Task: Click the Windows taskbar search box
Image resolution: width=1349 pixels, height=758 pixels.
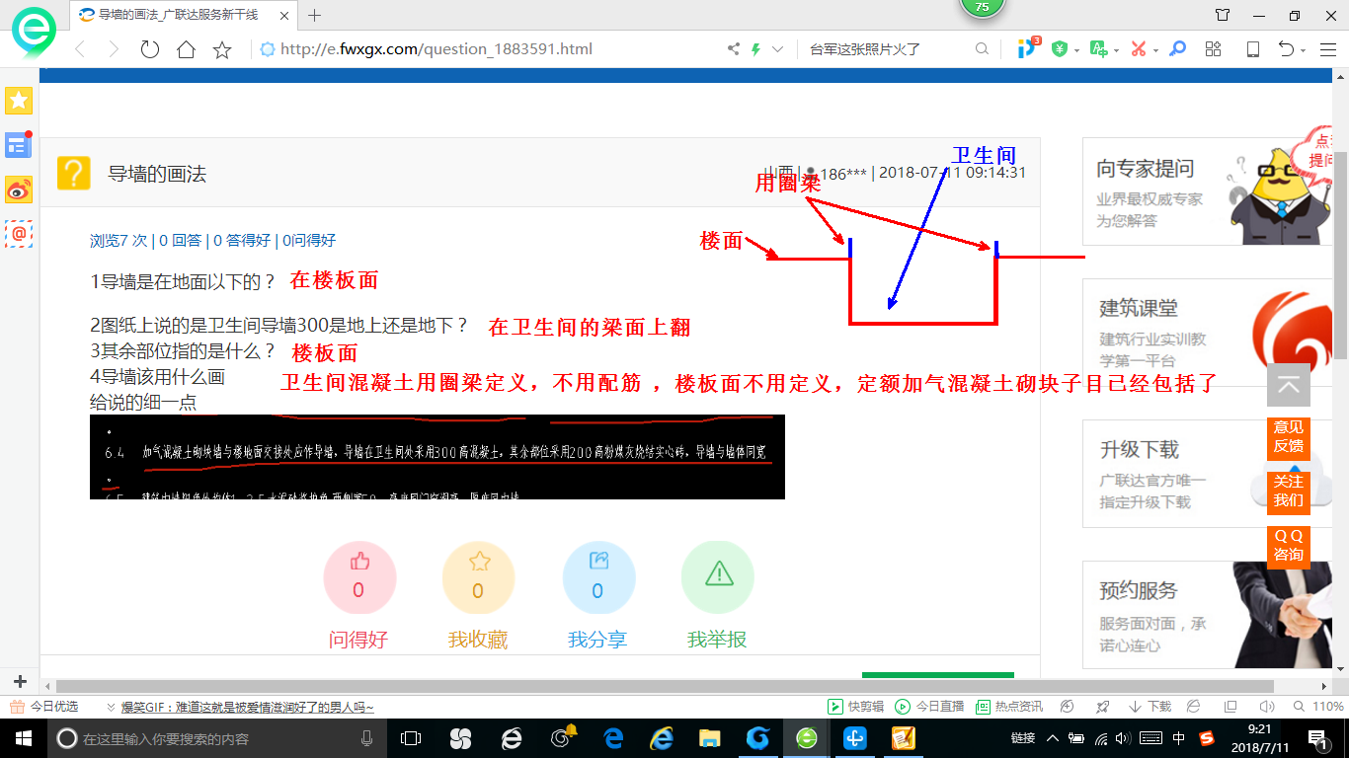Action: [x=218, y=738]
